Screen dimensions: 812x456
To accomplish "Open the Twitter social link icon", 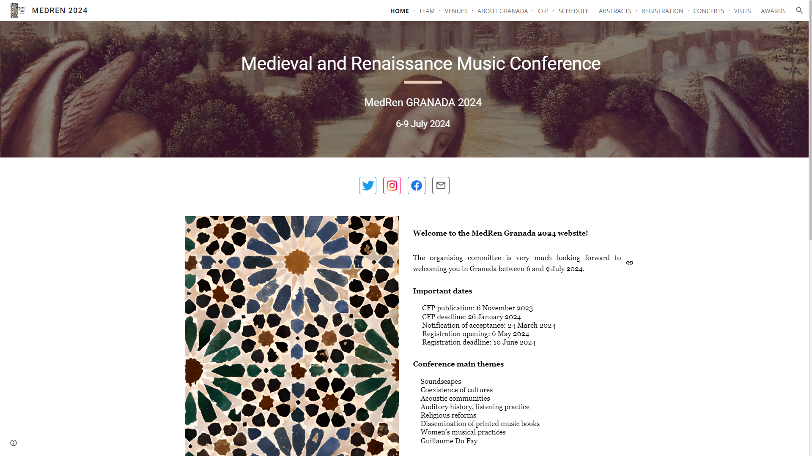I will pyautogui.click(x=368, y=186).
